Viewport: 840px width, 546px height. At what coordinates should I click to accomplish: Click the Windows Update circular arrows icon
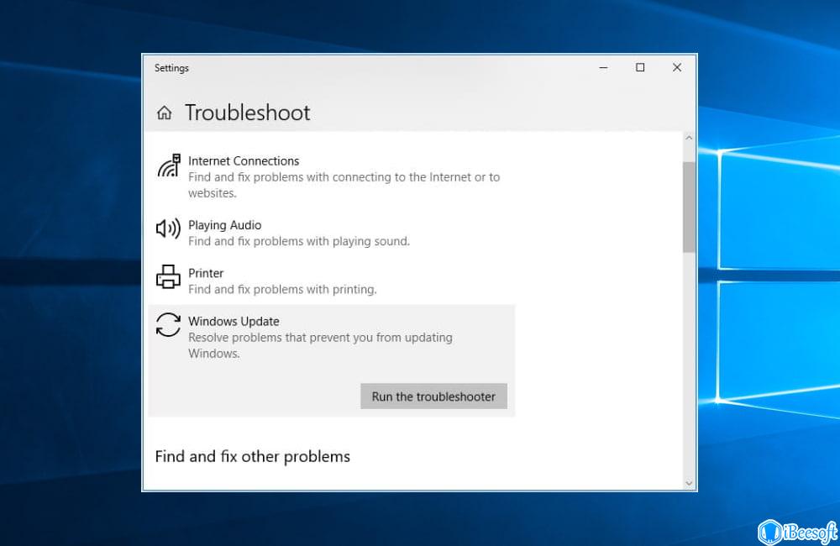pyautogui.click(x=167, y=326)
